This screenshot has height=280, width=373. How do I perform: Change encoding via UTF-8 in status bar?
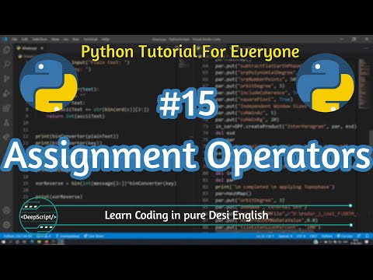301,236
